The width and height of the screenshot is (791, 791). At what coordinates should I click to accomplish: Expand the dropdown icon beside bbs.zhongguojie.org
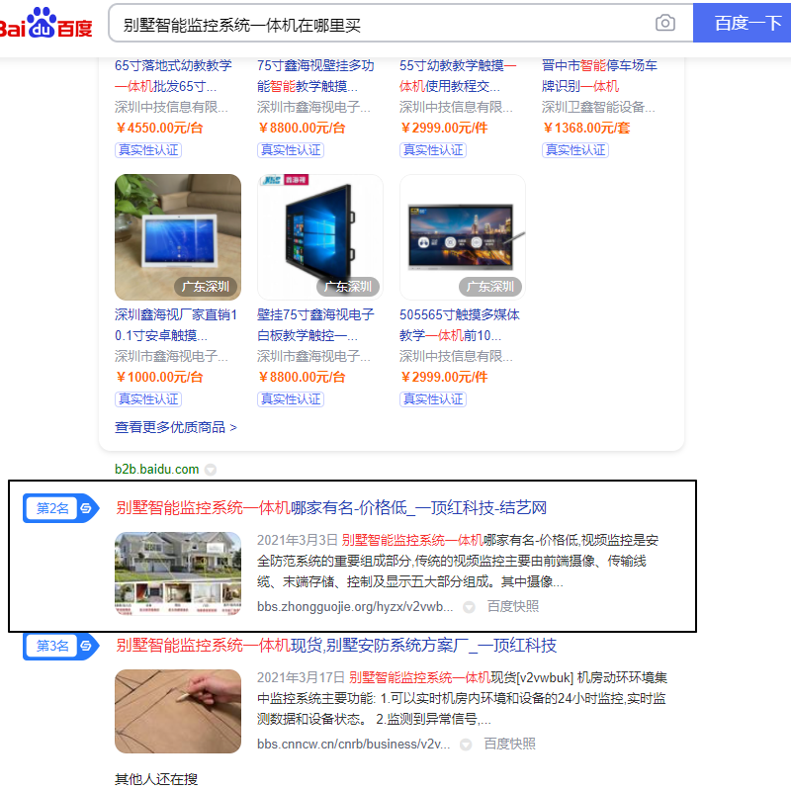point(469,607)
